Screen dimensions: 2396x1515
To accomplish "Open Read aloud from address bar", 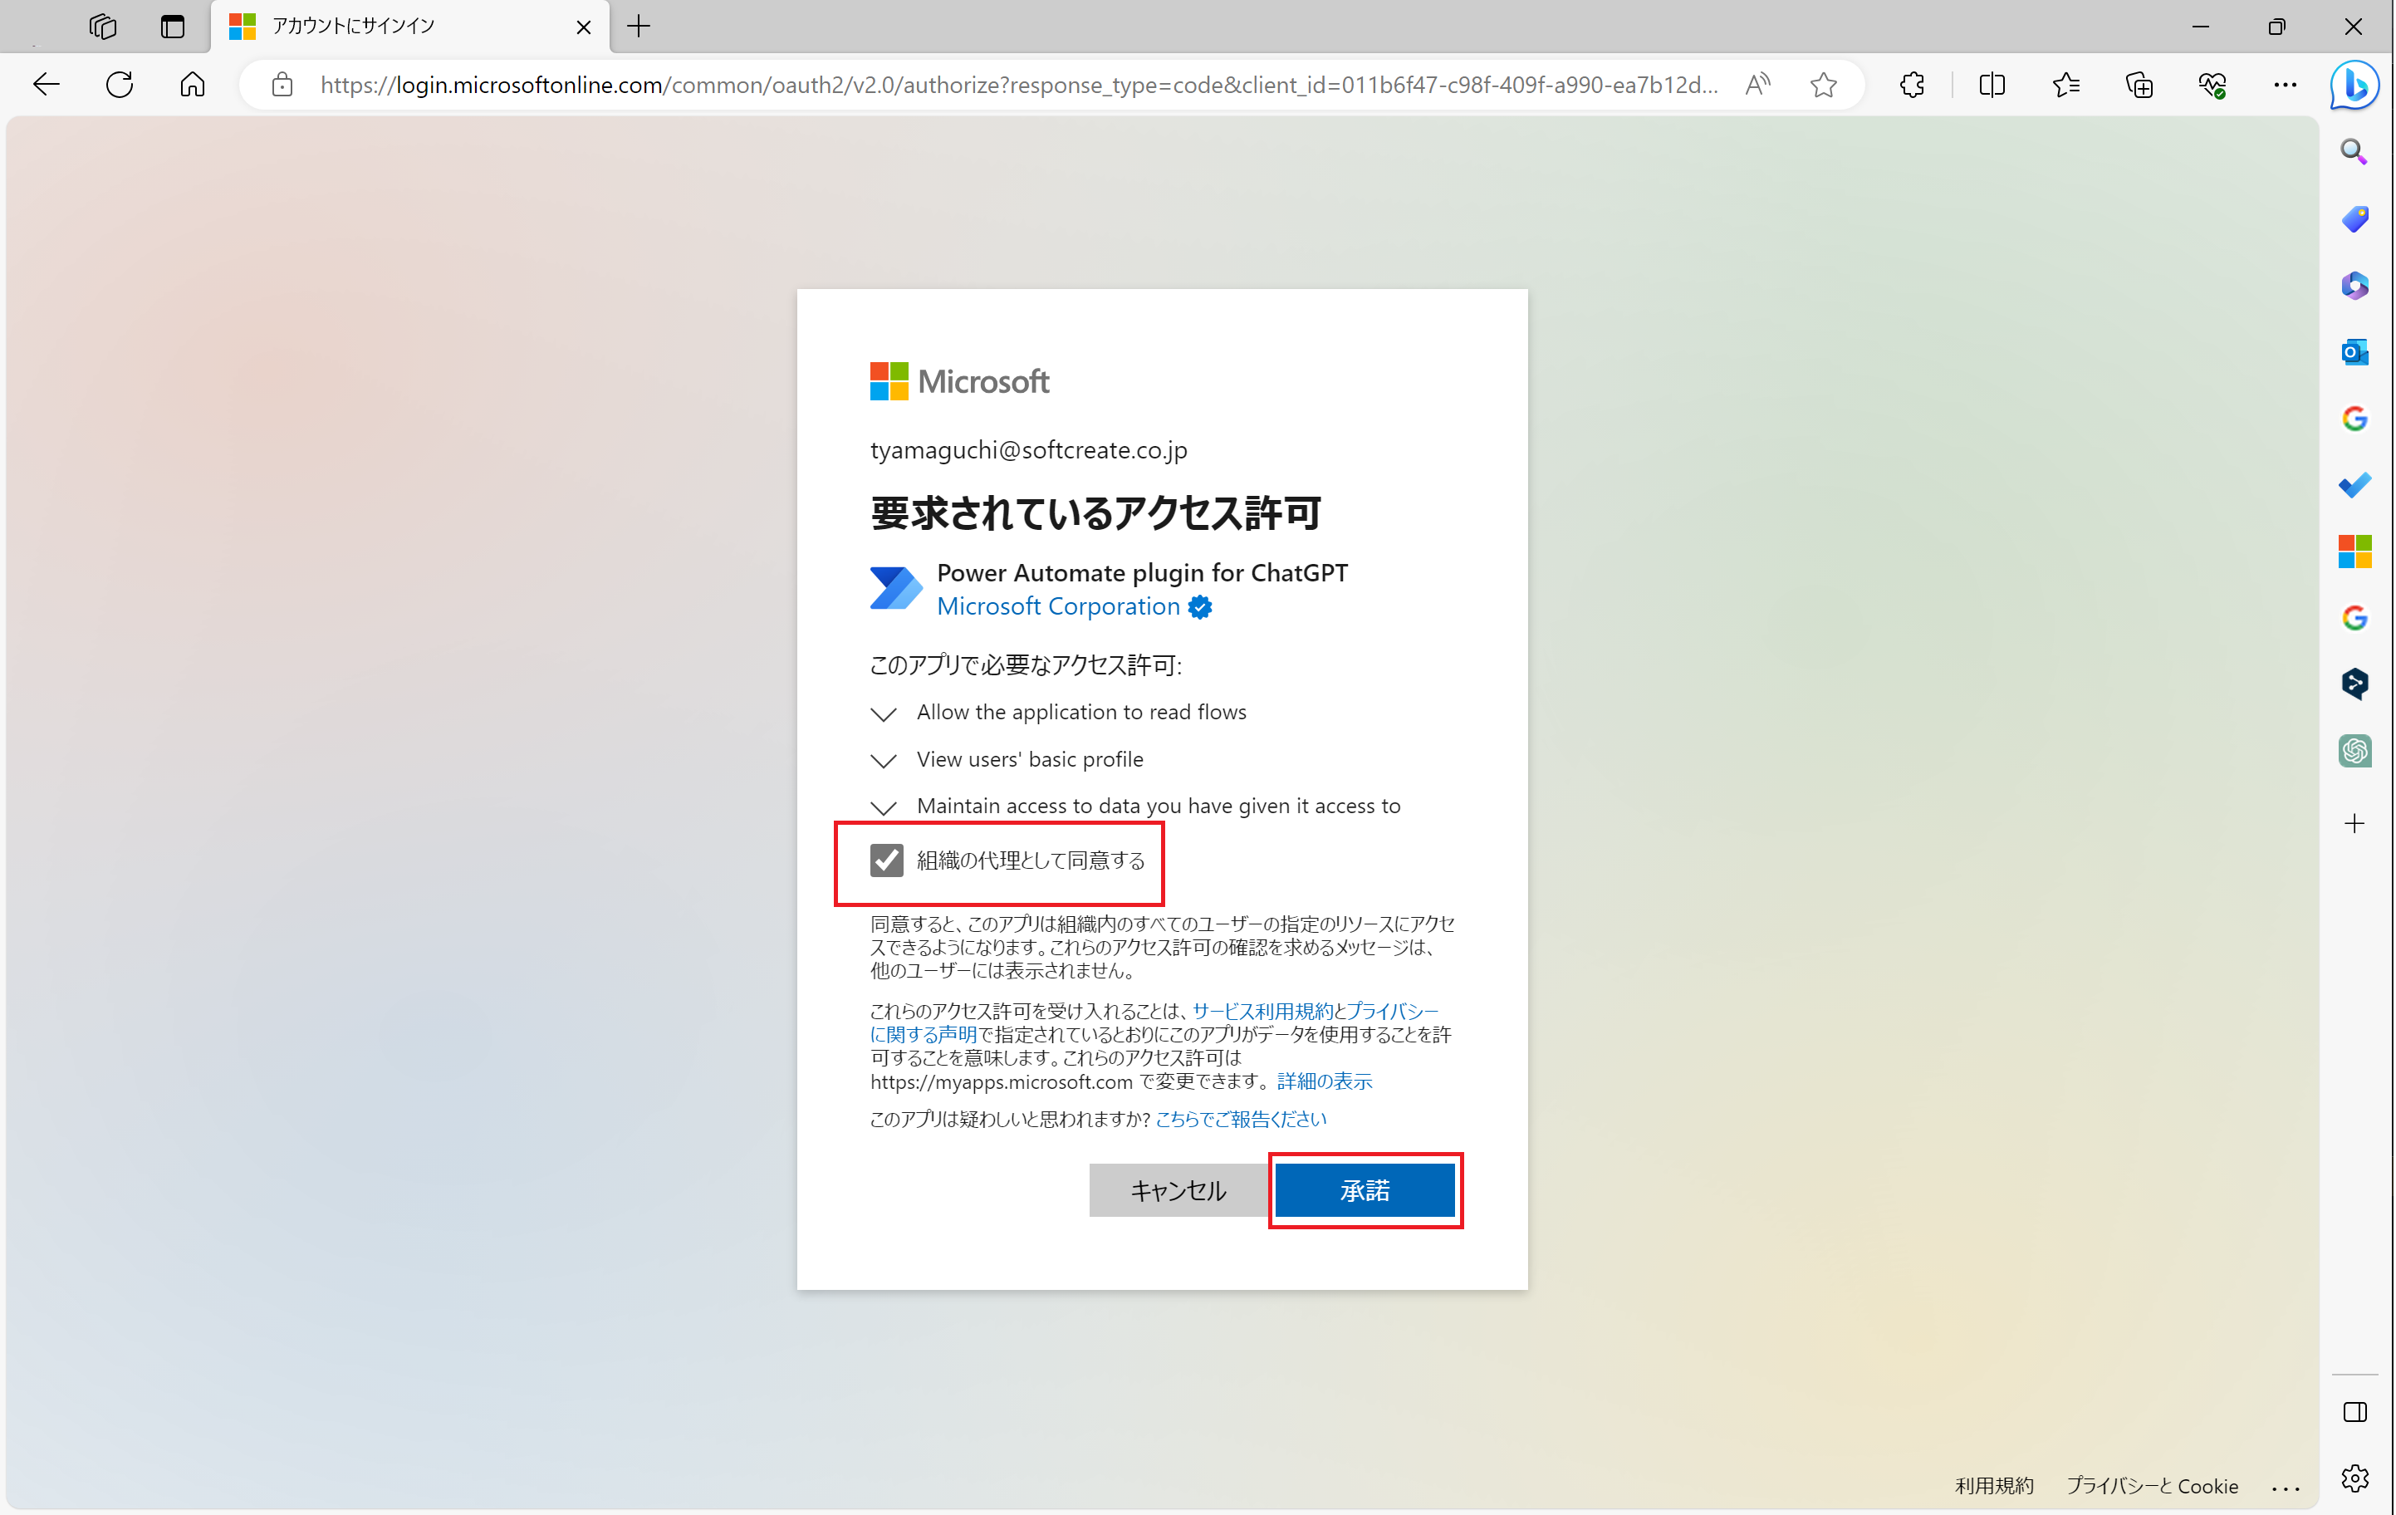I will click(x=1758, y=85).
